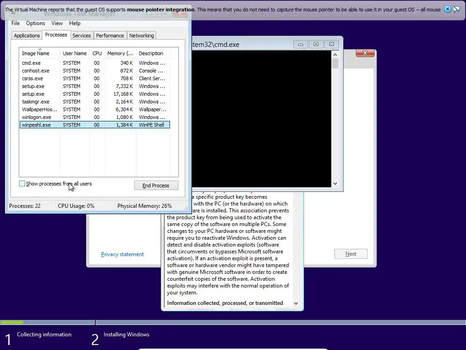Switch to the Processes tab
Screen dimensions: 466x350
coord(56,35)
